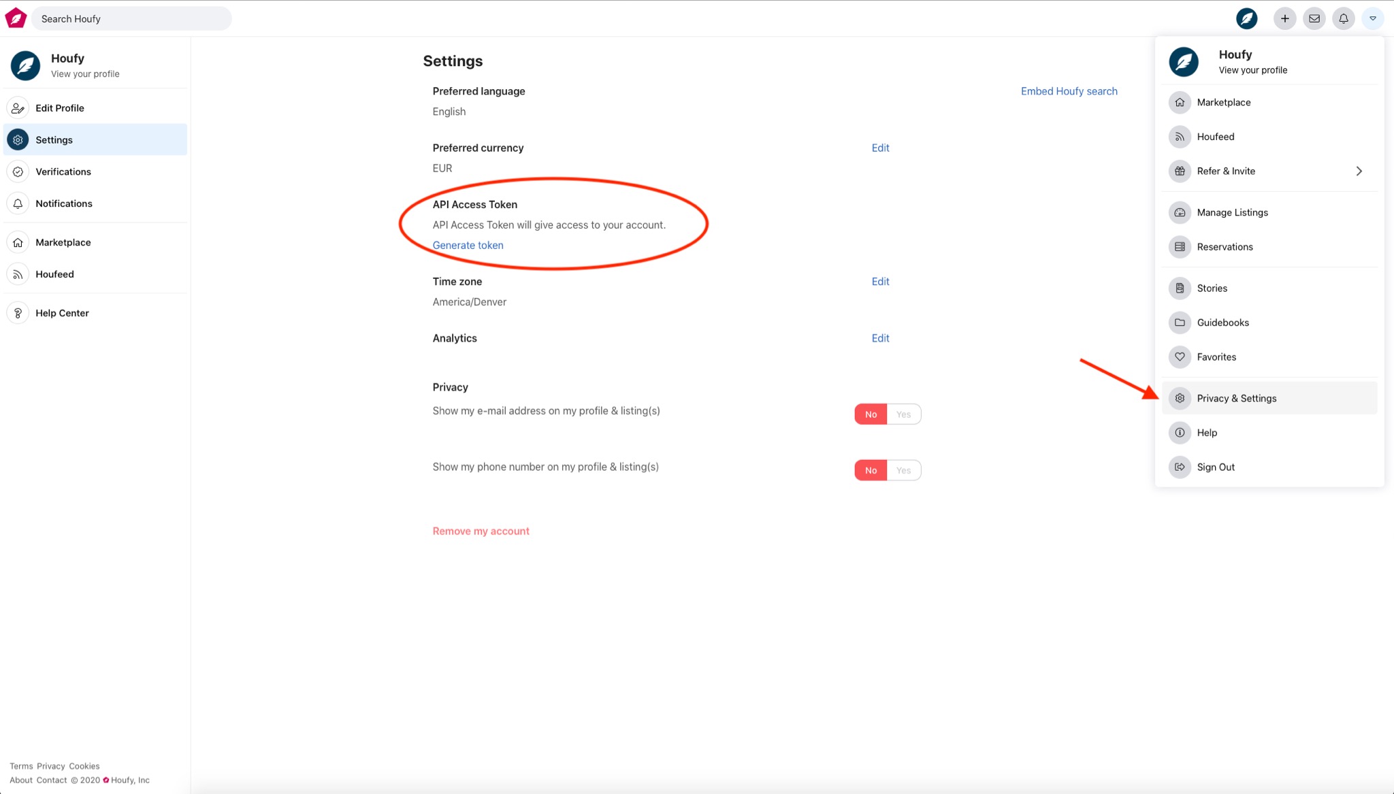Click the Stories icon

click(x=1180, y=288)
